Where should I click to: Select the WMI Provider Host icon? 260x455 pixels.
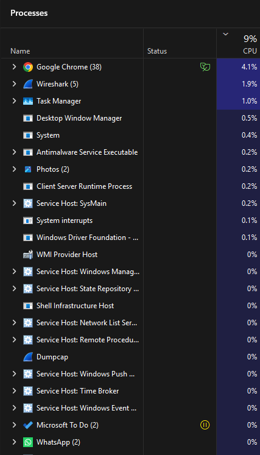(x=28, y=255)
